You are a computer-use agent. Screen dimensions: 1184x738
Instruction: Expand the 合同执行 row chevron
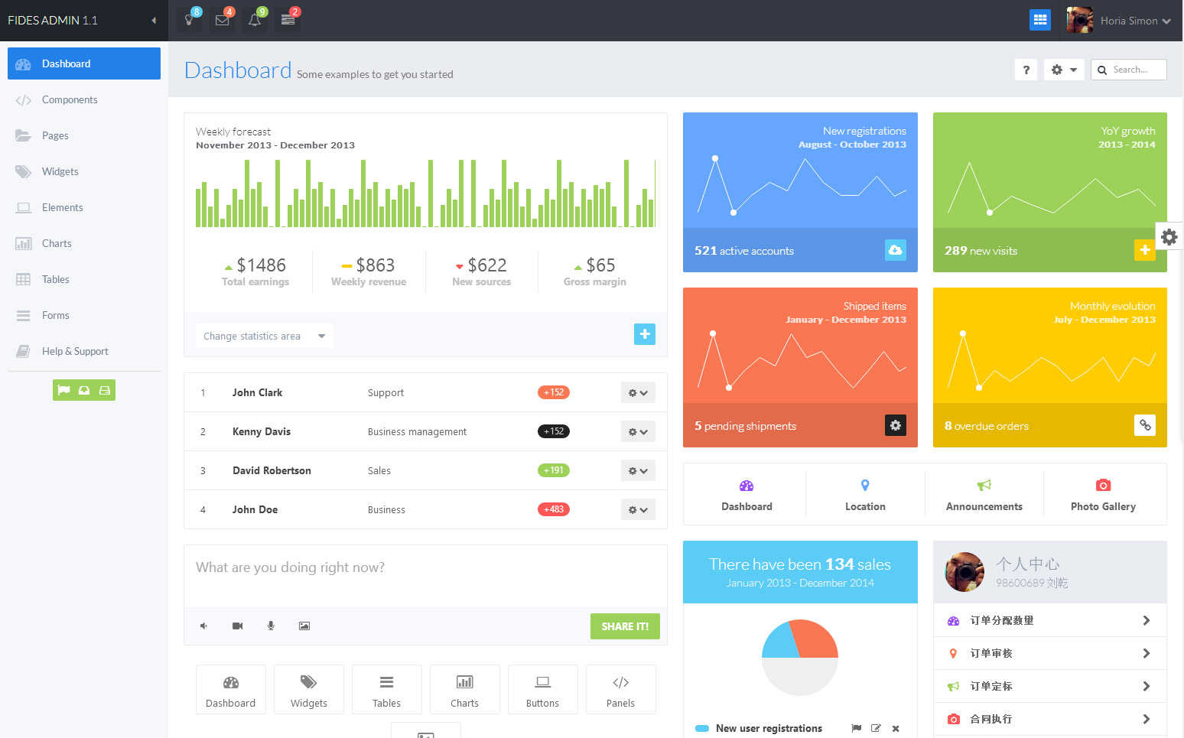point(1146,719)
